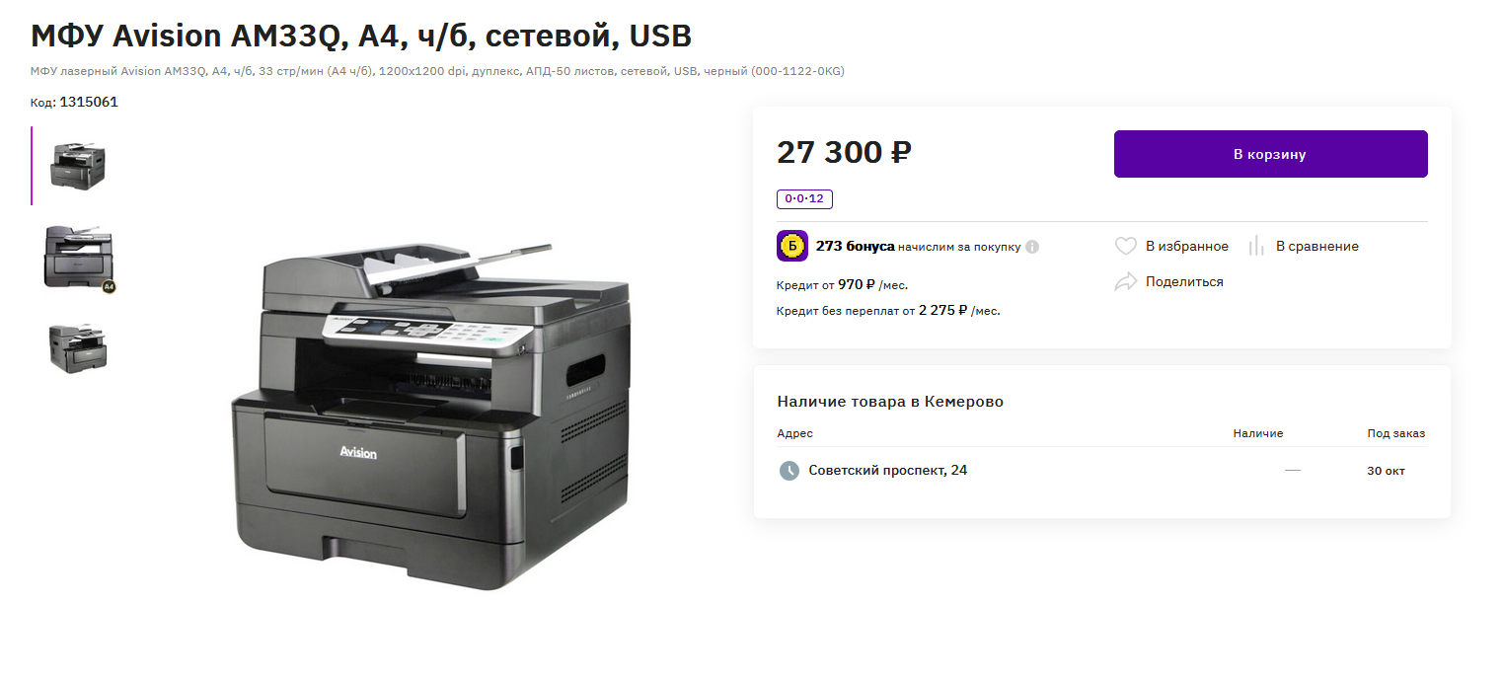Screen dimensions: 1503x680
Task: Click the В сравнение link
Action: 1317,247
